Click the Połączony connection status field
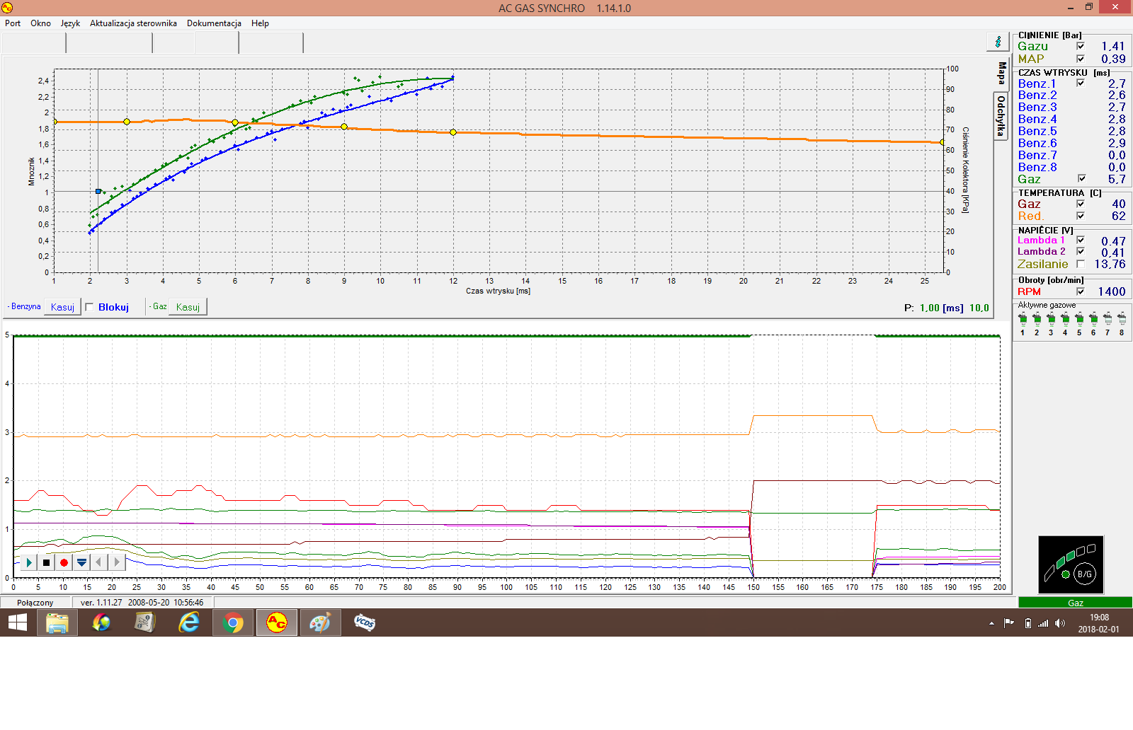Image resolution: width=1133 pixels, height=730 pixels. point(35,603)
